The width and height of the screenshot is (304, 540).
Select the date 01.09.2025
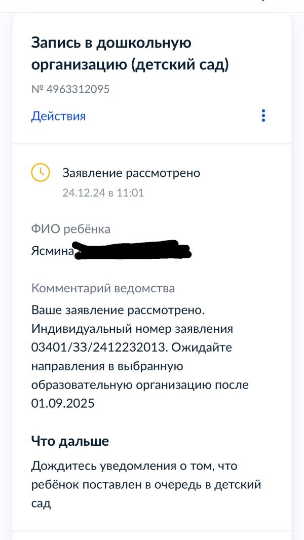point(63,403)
